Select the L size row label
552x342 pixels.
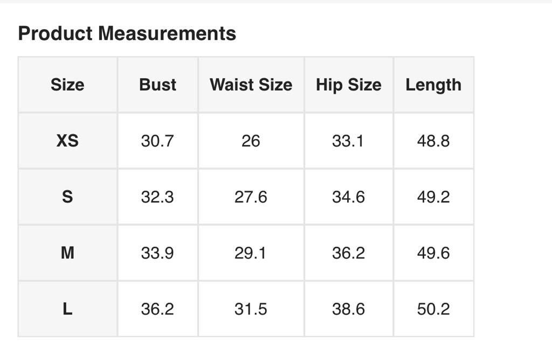click(67, 309)
